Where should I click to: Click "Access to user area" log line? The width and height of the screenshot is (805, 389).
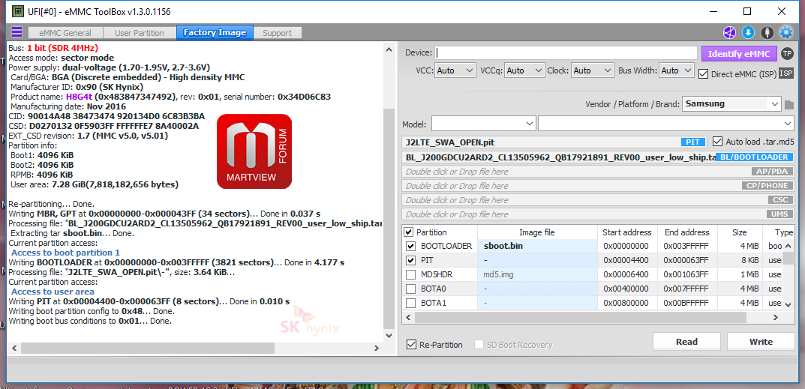click(x=53, y=292)
